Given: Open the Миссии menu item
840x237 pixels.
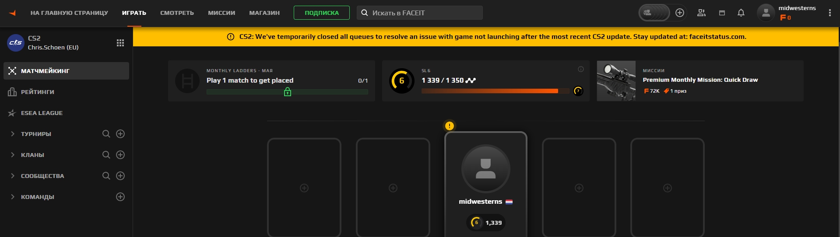Looking at the screenshot, I should point(221,13).
